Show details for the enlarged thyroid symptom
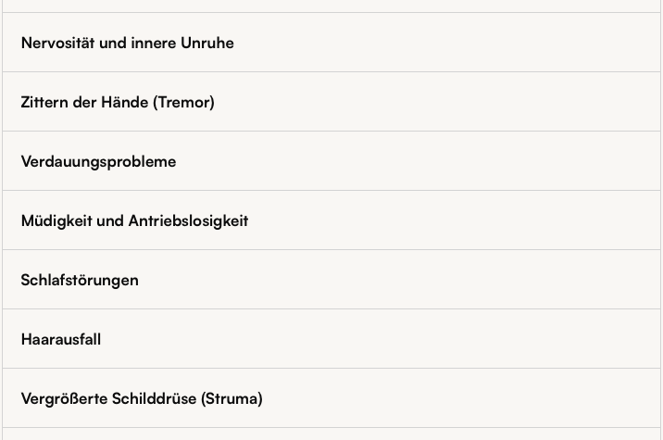Screen dimensions: 663x440 331,398
